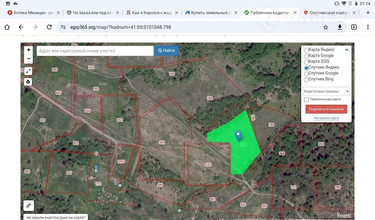Collapse the map layers panel chevron

[x=347, y=50]
